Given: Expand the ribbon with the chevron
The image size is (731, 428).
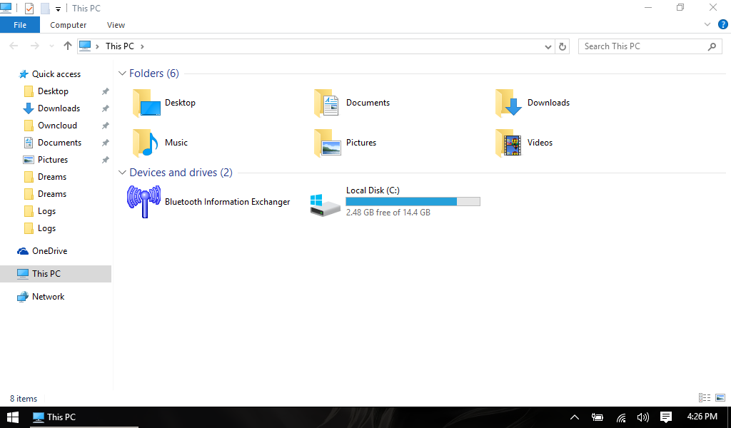Looking at the screenshot, I should [x=707, y=25].
